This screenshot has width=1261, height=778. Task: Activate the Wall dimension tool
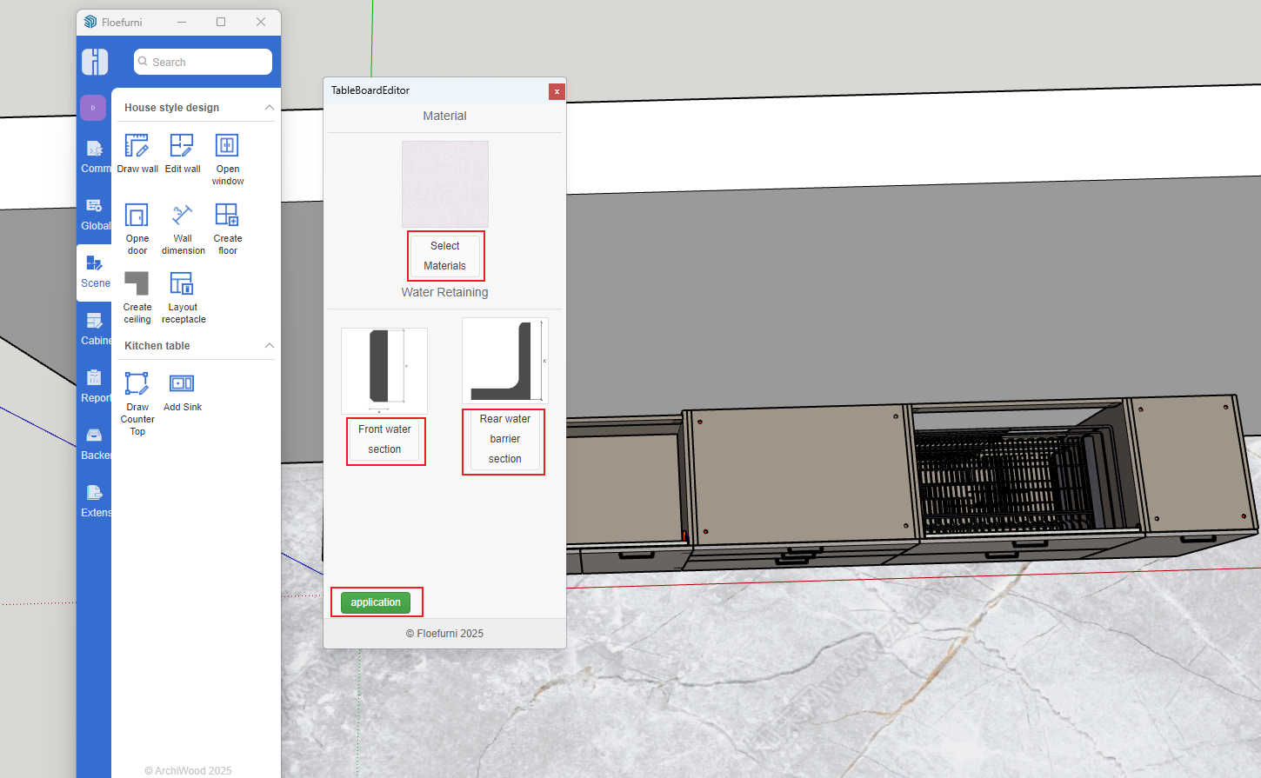coord(183,216)
